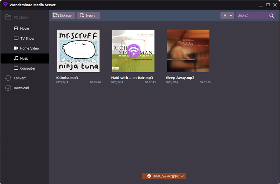This screenshot has width=280, height=184.
Task: Click the Wondershare Media Server logo icon
Action: click(x=5, y=5)
